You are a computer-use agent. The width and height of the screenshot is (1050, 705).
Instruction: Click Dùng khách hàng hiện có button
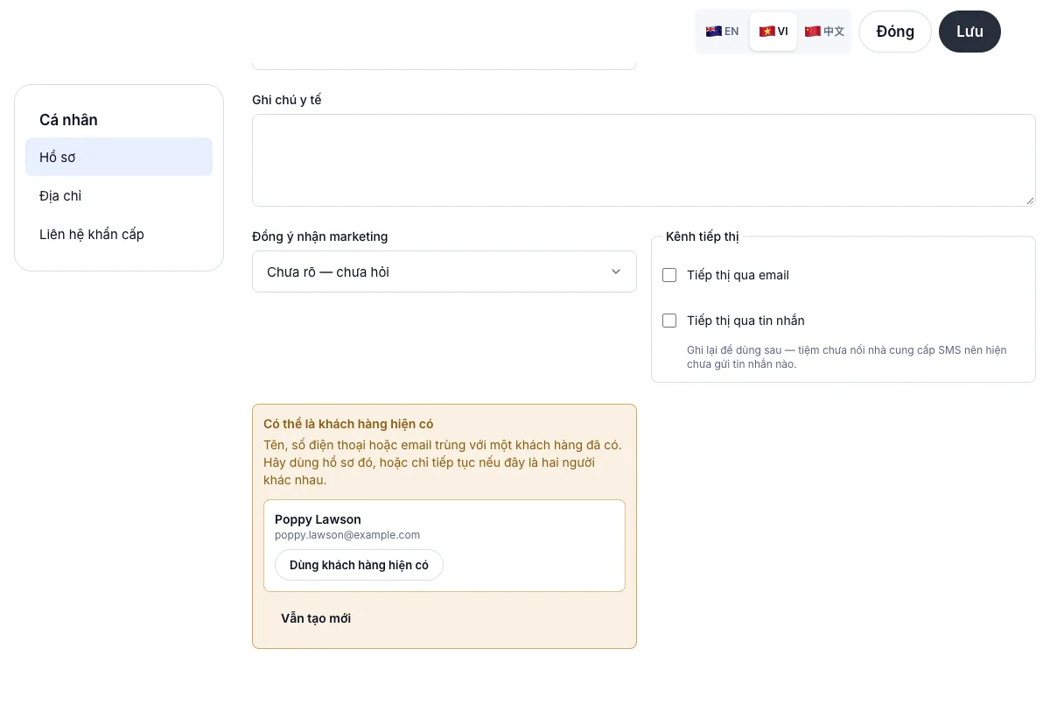coord(359,565)
